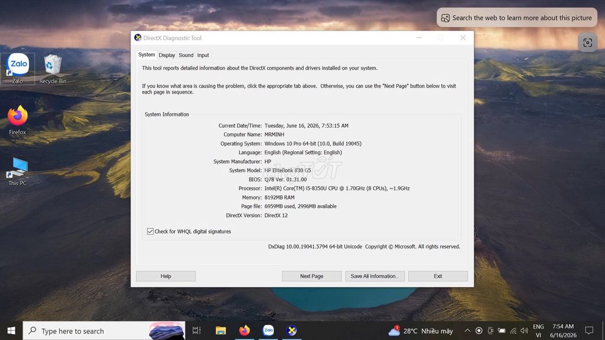Screen dimensions: 605x340
Task: Click the Intel Core i5-8350U processor value
Action: [337, 189]
